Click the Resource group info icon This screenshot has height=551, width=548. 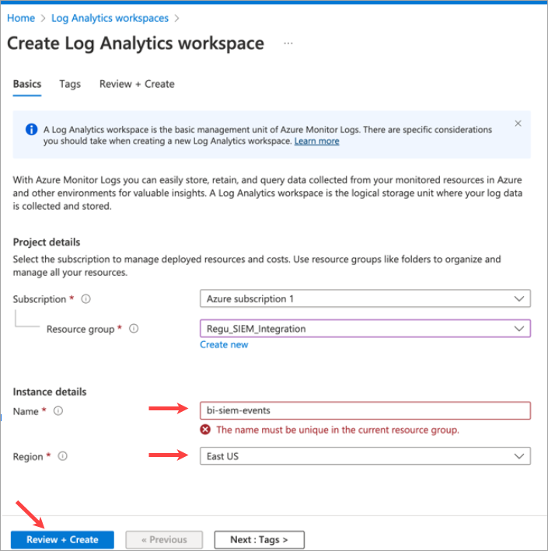coord(134,329)
